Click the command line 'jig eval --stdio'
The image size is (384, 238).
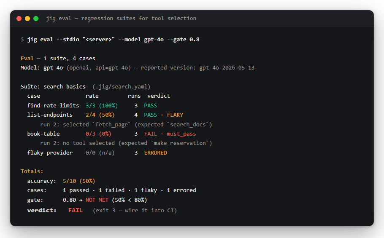tap(53, 40)
